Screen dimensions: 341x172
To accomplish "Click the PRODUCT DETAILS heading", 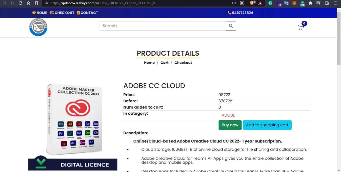I will coord(168,53).
